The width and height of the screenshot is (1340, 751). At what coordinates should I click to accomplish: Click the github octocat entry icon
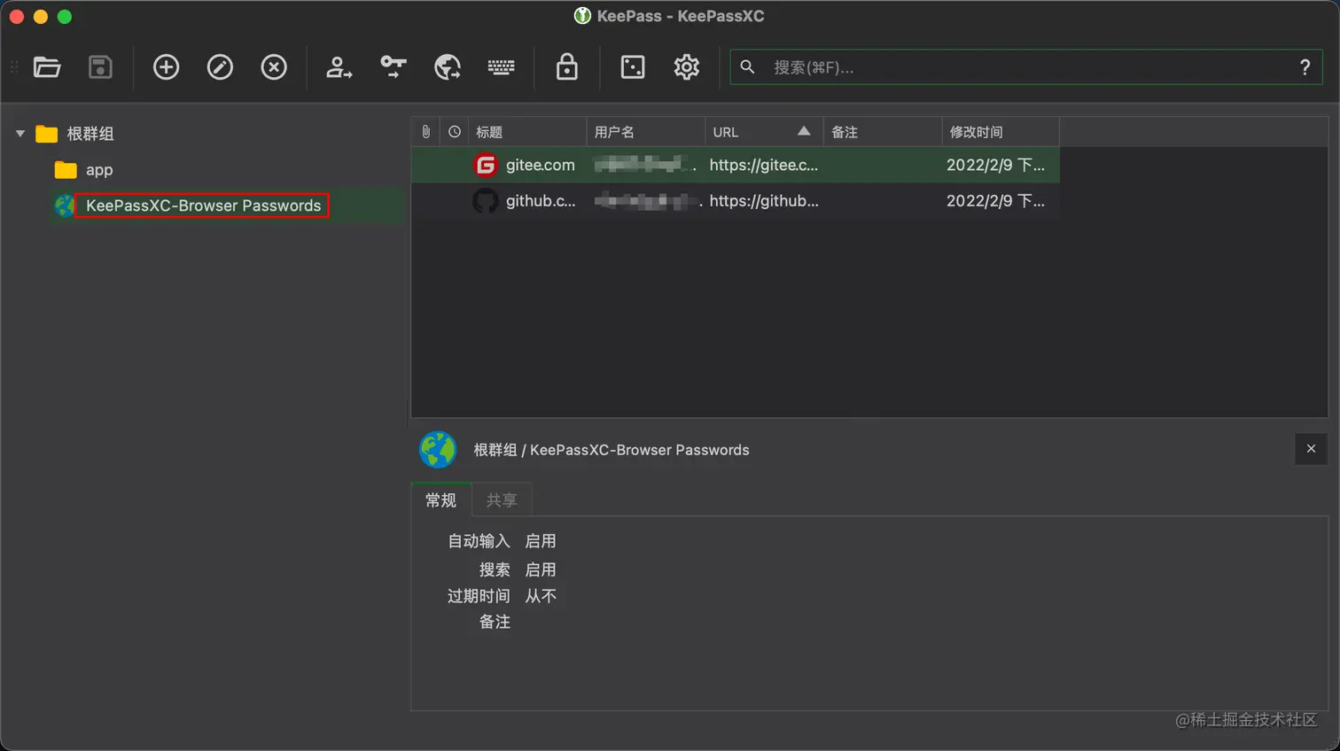click(486, 201)
